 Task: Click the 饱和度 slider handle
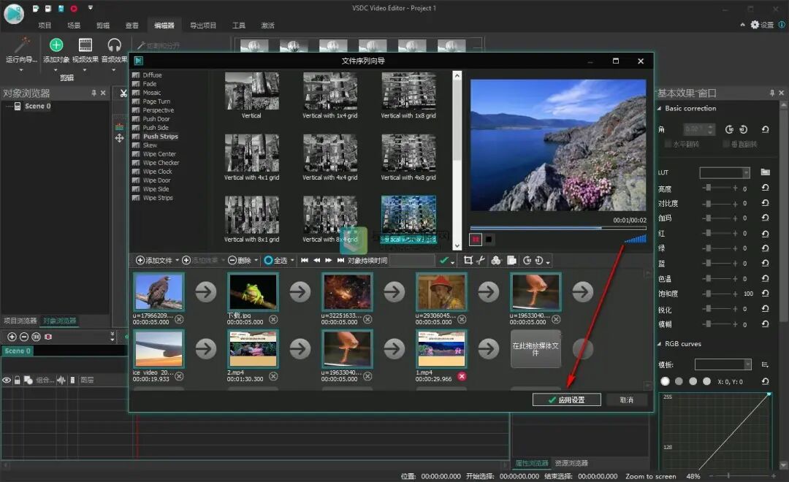pyautogui.click(x=708, y=294)
